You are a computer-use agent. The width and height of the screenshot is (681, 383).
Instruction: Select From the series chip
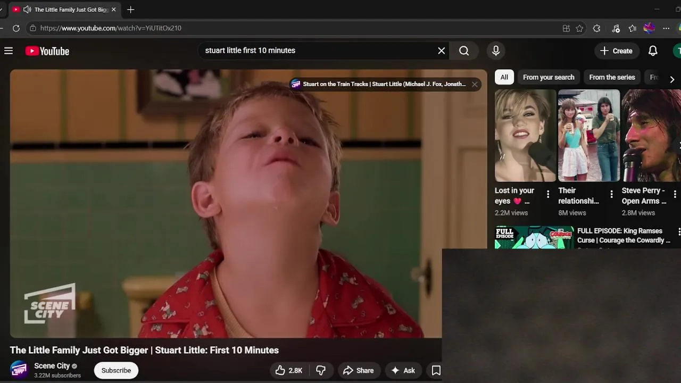pyautogui.click(x=612, y=77)
